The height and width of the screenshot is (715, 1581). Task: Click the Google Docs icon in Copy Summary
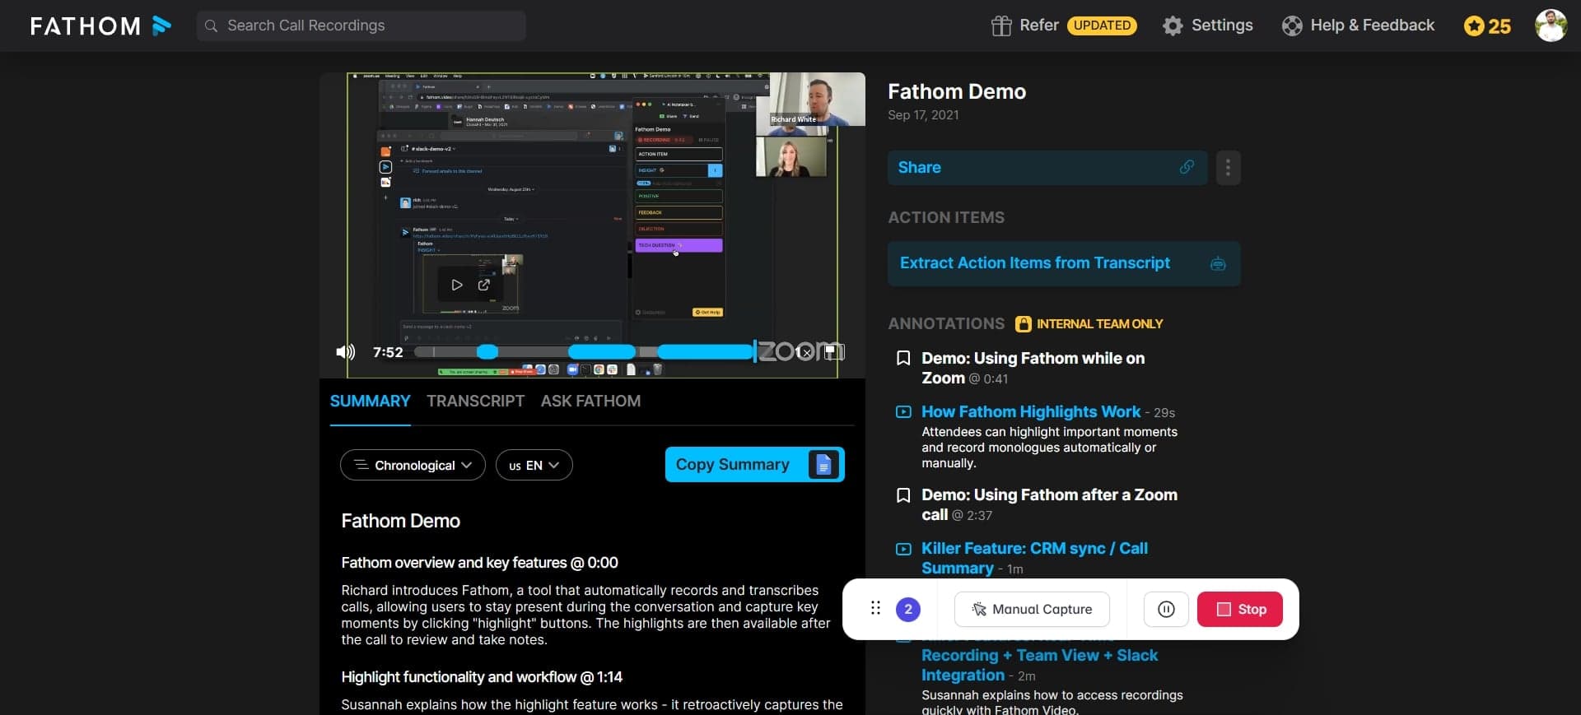[823, 465]
